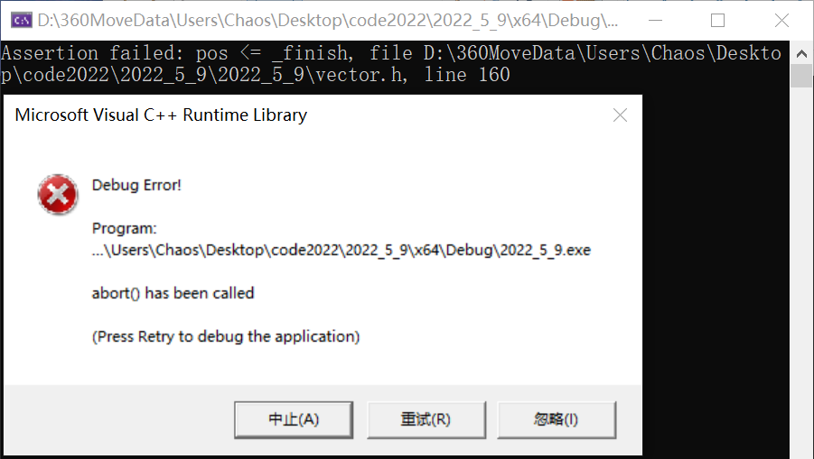Screen dimensions: 814x459
Task: Click the console scrollbar up arrow
Action: pos(801,53)
